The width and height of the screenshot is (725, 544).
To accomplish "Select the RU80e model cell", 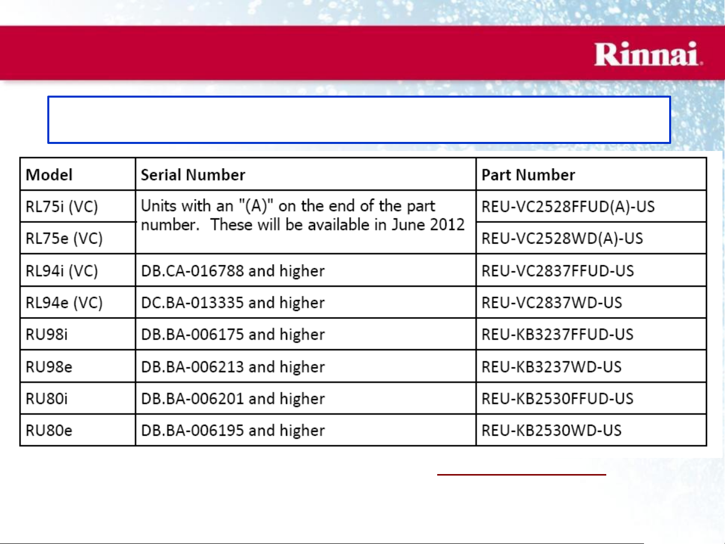I will tap(49, 430).
